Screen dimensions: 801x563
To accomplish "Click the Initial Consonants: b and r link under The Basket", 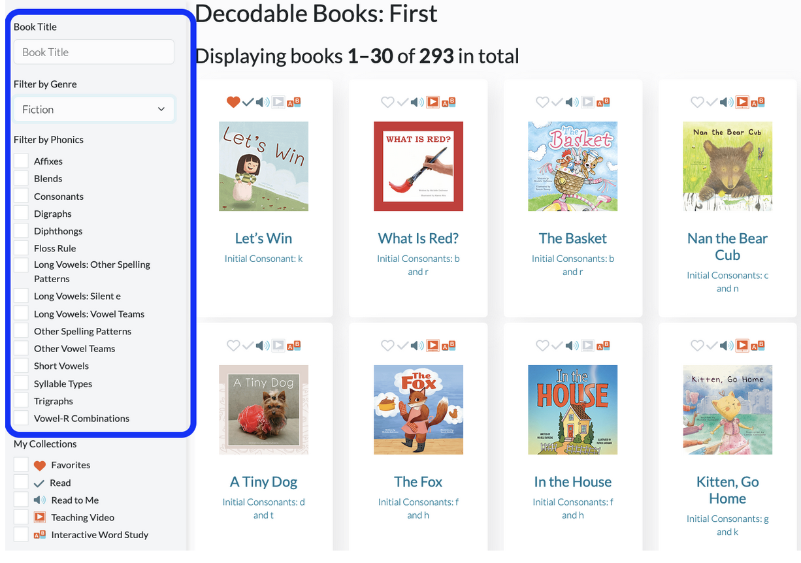I will 573,265.
